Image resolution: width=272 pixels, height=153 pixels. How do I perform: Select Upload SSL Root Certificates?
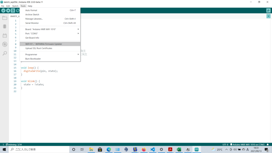click(x=50, y=48)
